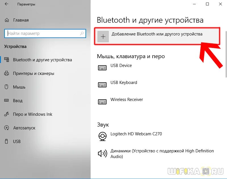Click the webcam icon beside Logitech
Image resolution: width=227 pixels, height=179 pixels.
103,136
